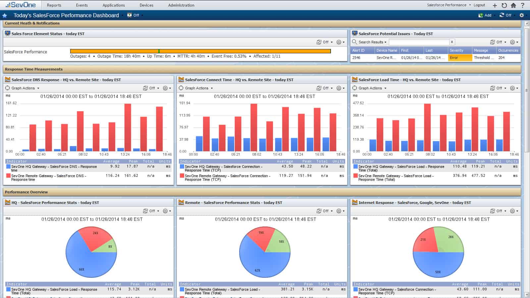Image resolution: width=530 pixels, height=298 pixels.
Task: Go to home via house icon
Action: tap(513, 5)
